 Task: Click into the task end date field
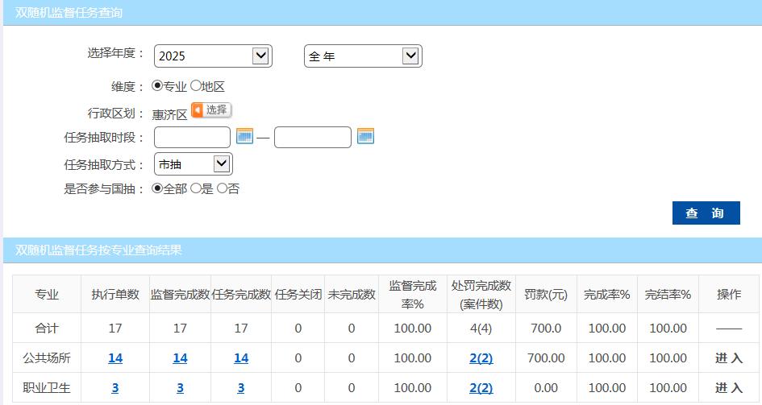312,138
